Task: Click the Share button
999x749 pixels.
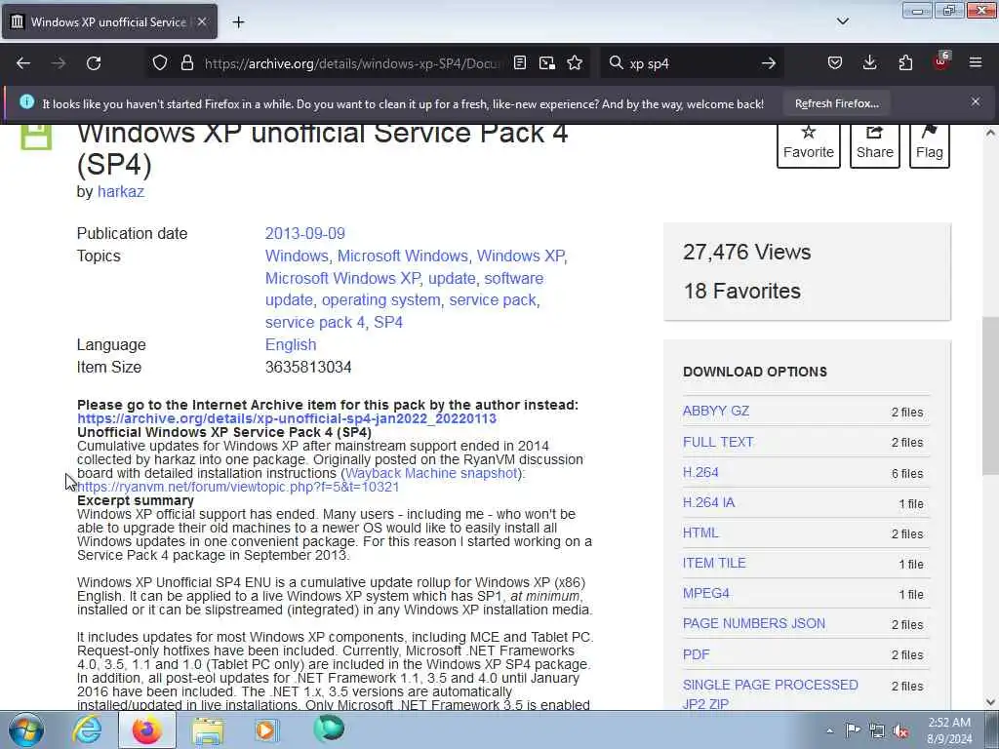Action: click(875, 144)
